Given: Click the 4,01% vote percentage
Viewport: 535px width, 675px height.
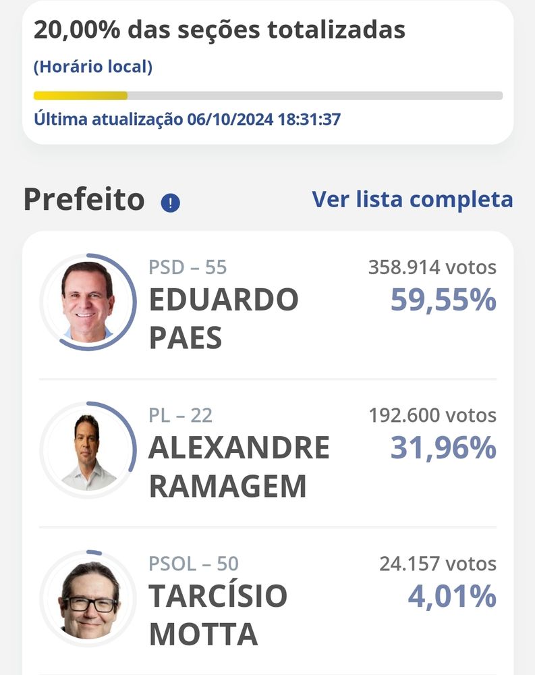Looking at the screenshot, I should (x=452, y=597).
